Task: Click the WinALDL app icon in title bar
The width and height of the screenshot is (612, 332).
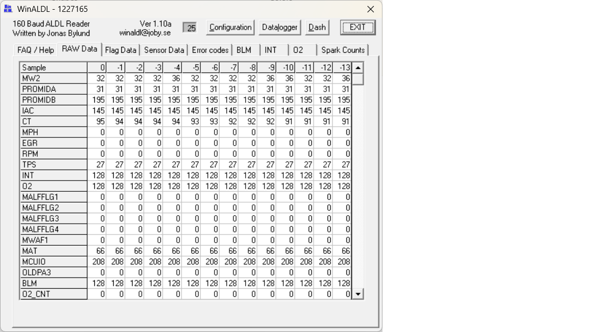Action: tap(8, 9)
